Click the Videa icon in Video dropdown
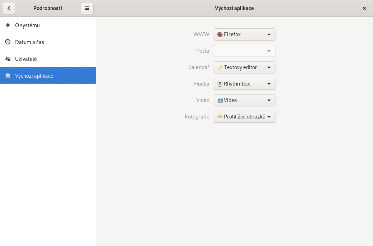 point(220,100)
